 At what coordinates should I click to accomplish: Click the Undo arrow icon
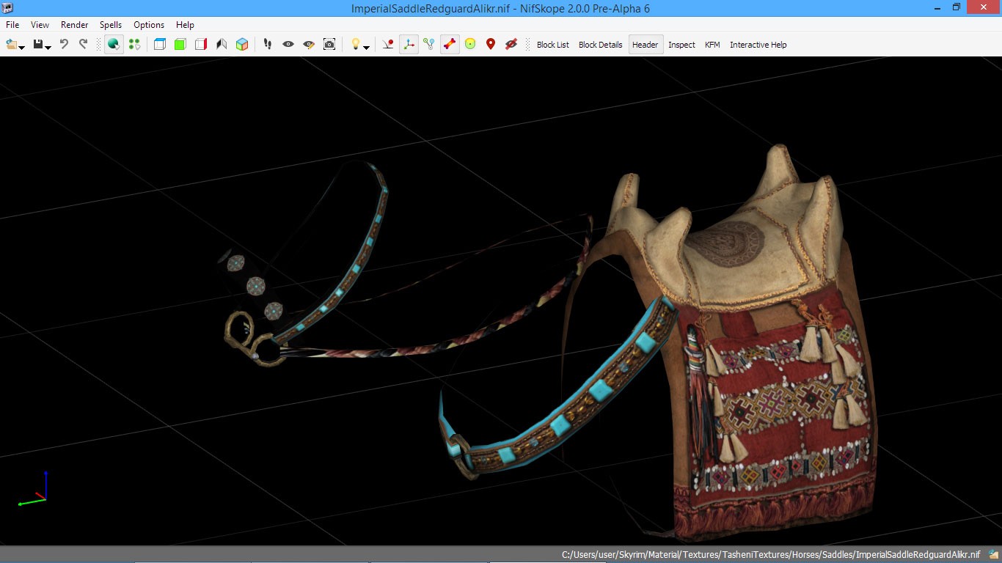click(x=64, y=45)
